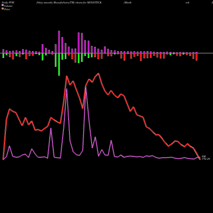Select the 'Price' legend label
Screen dimensions: 213x213
pyautogui.click(x=7, y=9)
